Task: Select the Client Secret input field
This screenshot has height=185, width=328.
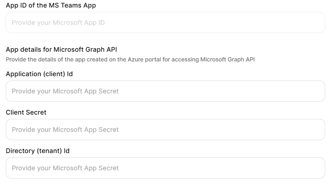Action: pos(165,130)
